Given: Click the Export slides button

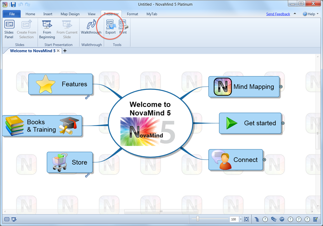Looking at the screenshot, I should (x=111, y=27).
